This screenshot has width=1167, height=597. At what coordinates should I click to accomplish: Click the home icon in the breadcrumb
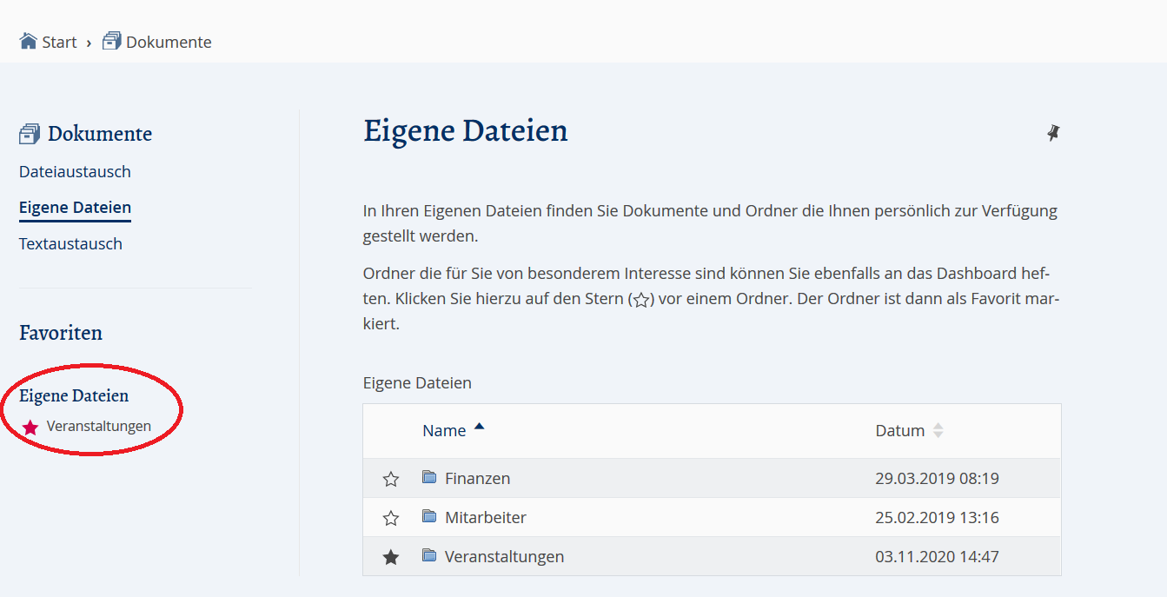[x=24, y=39]
